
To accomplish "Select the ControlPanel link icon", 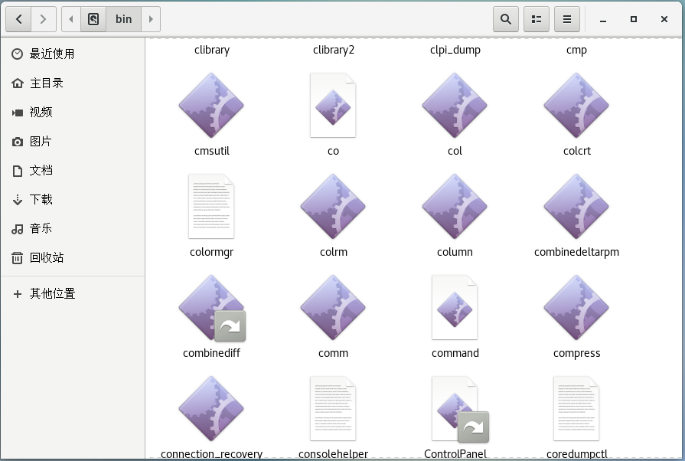I will point(459,409).
